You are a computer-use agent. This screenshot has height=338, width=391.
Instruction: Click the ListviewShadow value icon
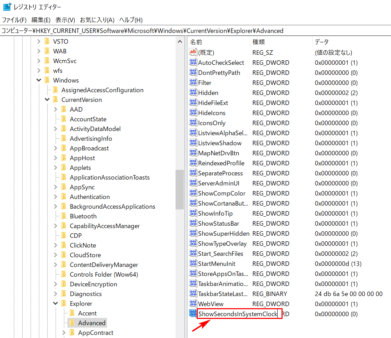193,143
